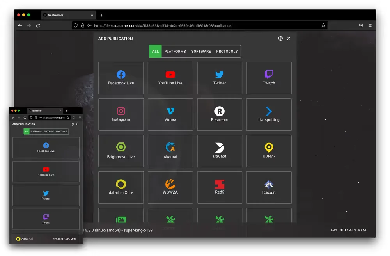Click the URL address bar in large browser

[199, 26]
